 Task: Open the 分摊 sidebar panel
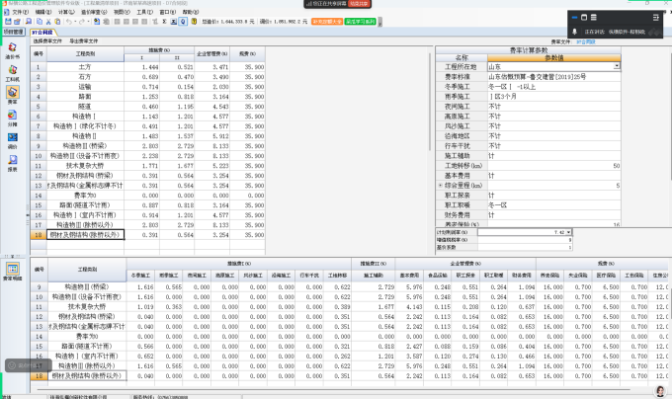(13, 119)
